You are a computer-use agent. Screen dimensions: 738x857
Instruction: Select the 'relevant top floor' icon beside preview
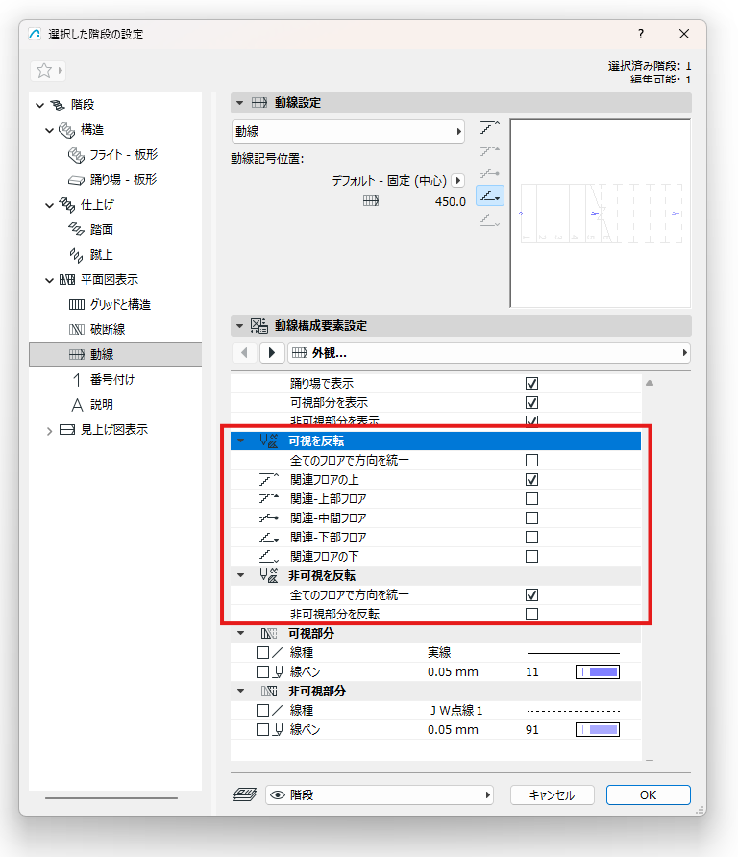pos(490,151)
